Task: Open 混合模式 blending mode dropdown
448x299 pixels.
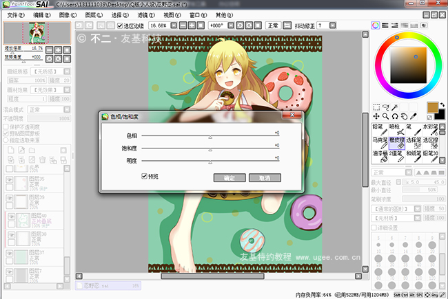Action: click(x=67, y=109)
